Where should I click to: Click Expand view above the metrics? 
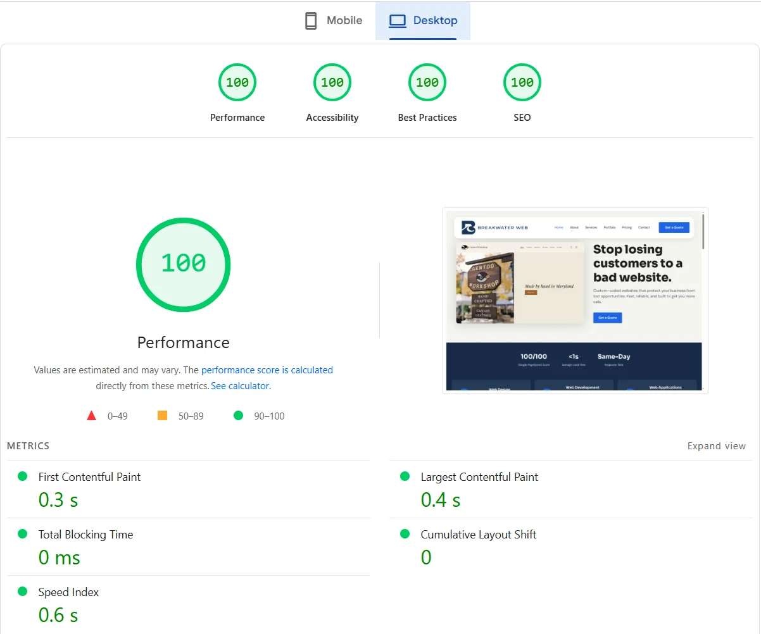(x=716, y=445)
